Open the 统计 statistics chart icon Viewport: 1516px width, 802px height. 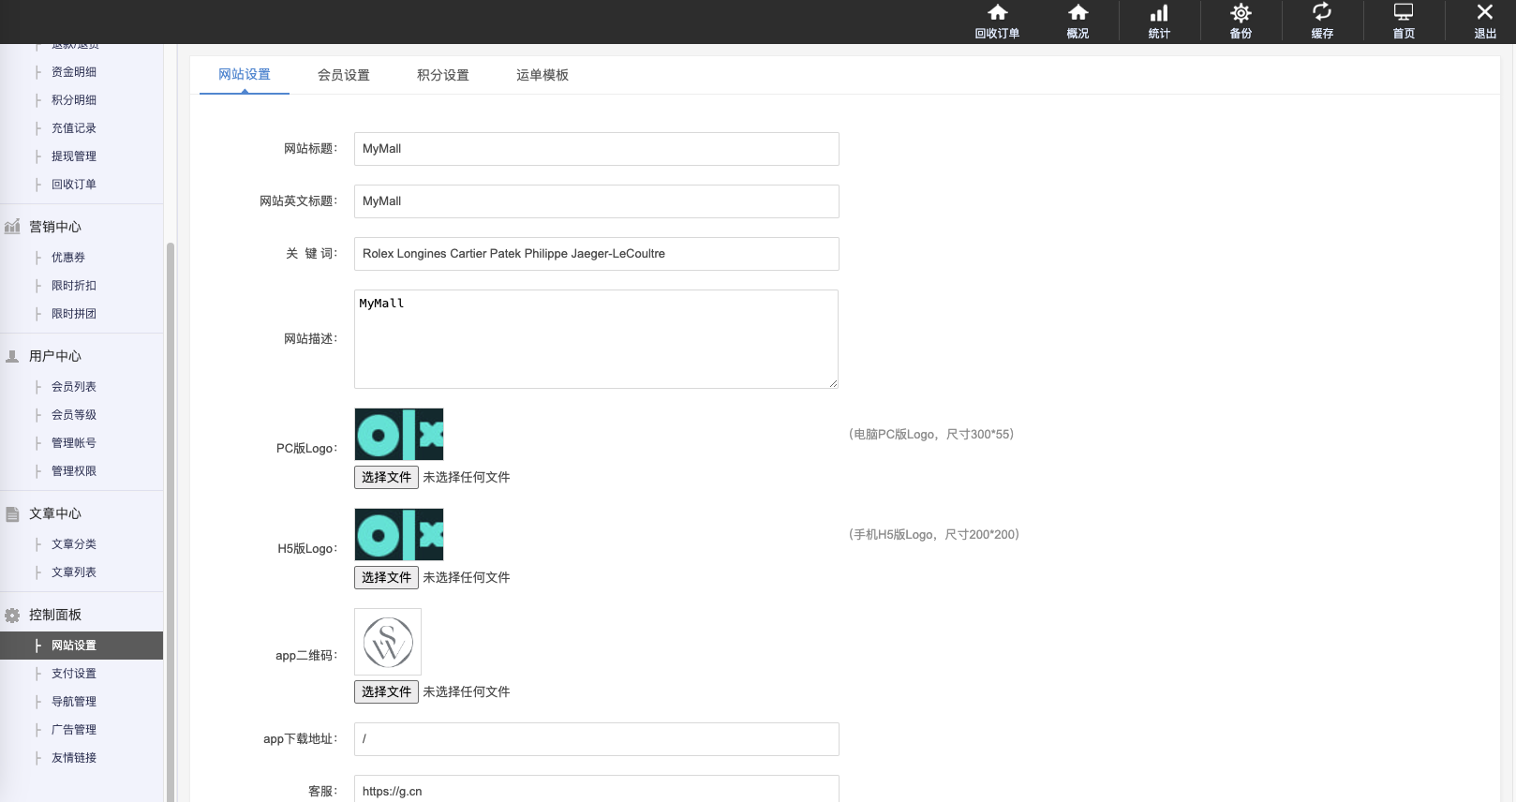(1159, 13)
